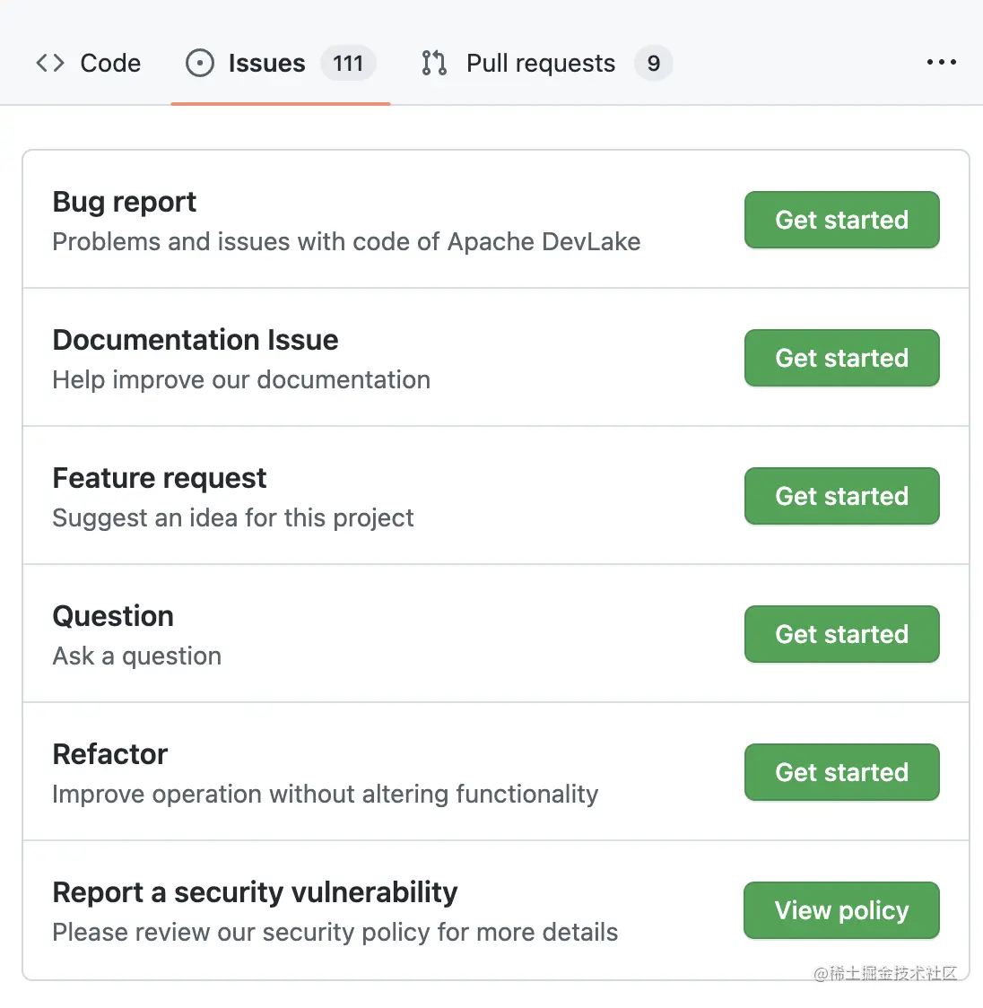Click the Report a security vulnerability heading
The height and width of the screenshot is (1008, 983).
[x=255, y=892]
